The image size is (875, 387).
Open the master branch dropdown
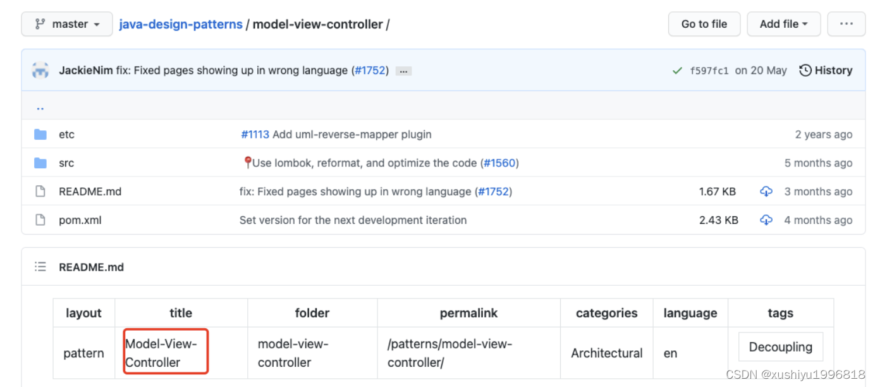tap(67, 24)
